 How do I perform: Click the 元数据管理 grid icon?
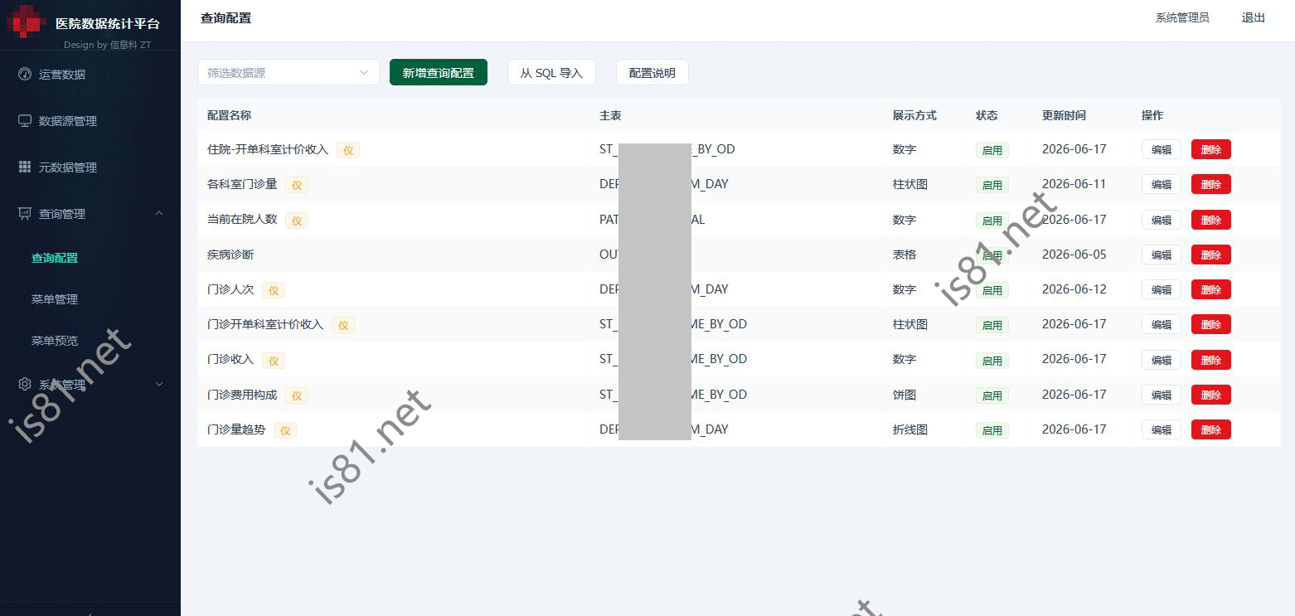(x=25, y=167)
